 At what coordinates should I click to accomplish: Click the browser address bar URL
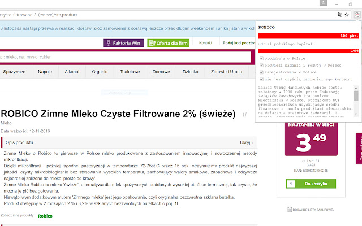38,15
